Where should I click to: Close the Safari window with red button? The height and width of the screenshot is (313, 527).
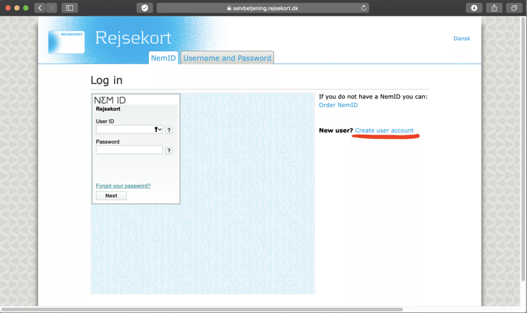pos(8,8)
